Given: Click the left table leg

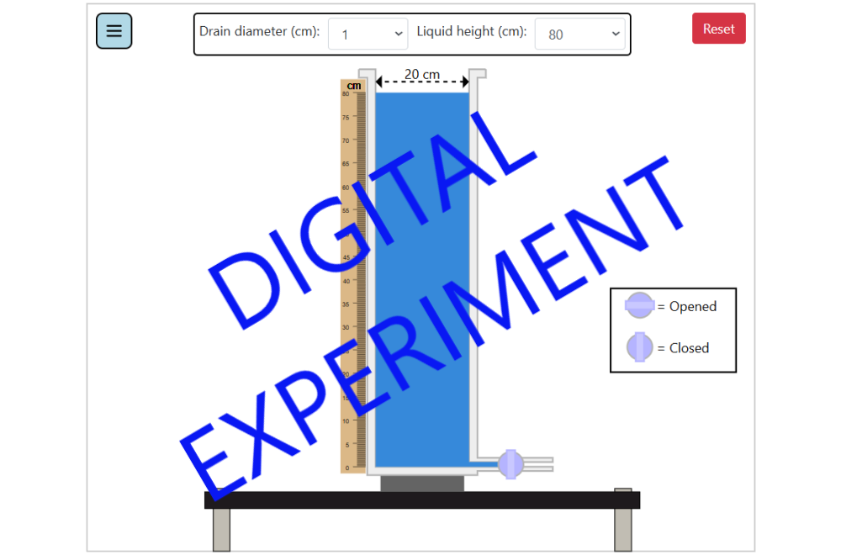Looking at the screenshot, I should click(x=221, y=530).
